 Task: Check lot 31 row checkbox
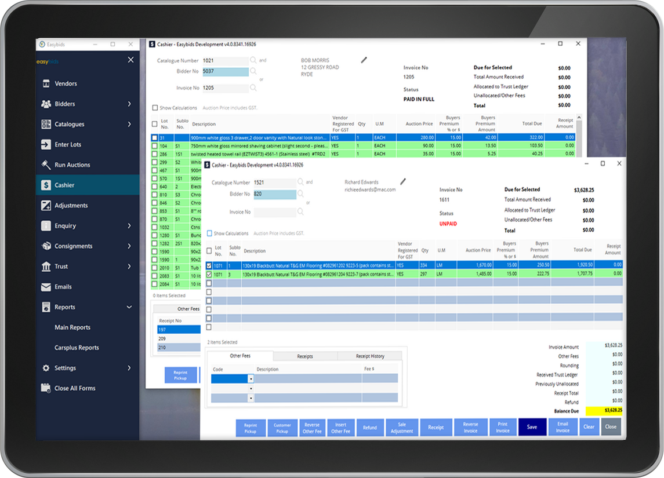coord(155,137)
